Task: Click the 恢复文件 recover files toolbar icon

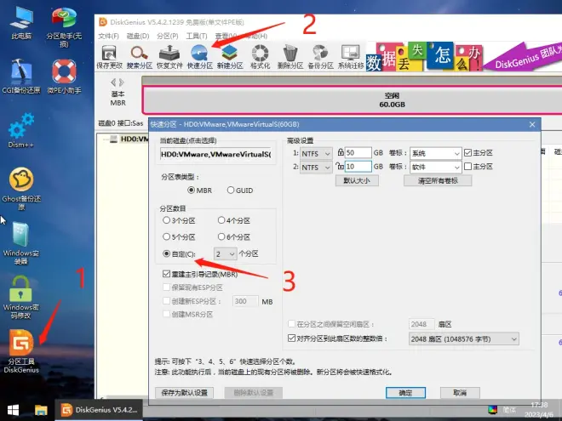Action: tap(169, 57)
